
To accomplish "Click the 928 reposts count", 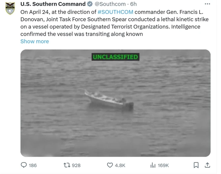I will 76,165.
